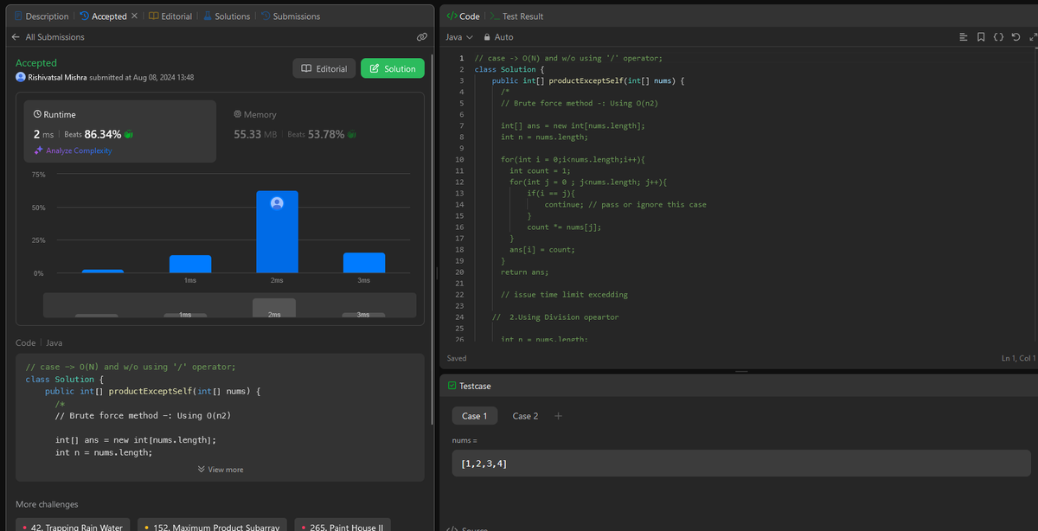The width and height of the screenshot is (1038, 531).
Task: Select the 2ms range in chart minimap
Action: (274, 308)
